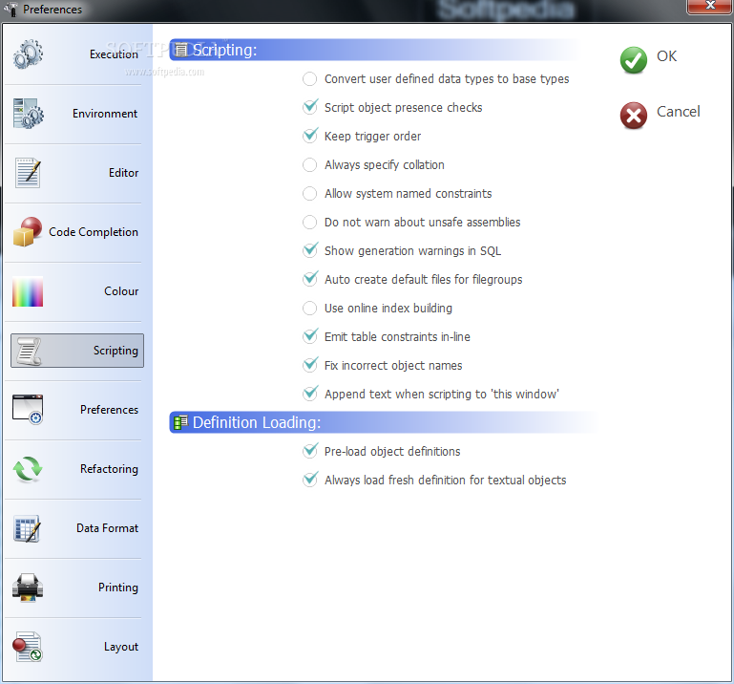
Task: Toggle Always load fresh definition option
Action: tap(309, 480)
